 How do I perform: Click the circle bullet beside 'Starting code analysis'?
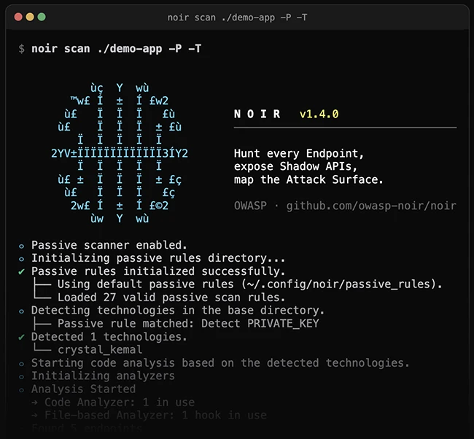[x=21, y=364]
